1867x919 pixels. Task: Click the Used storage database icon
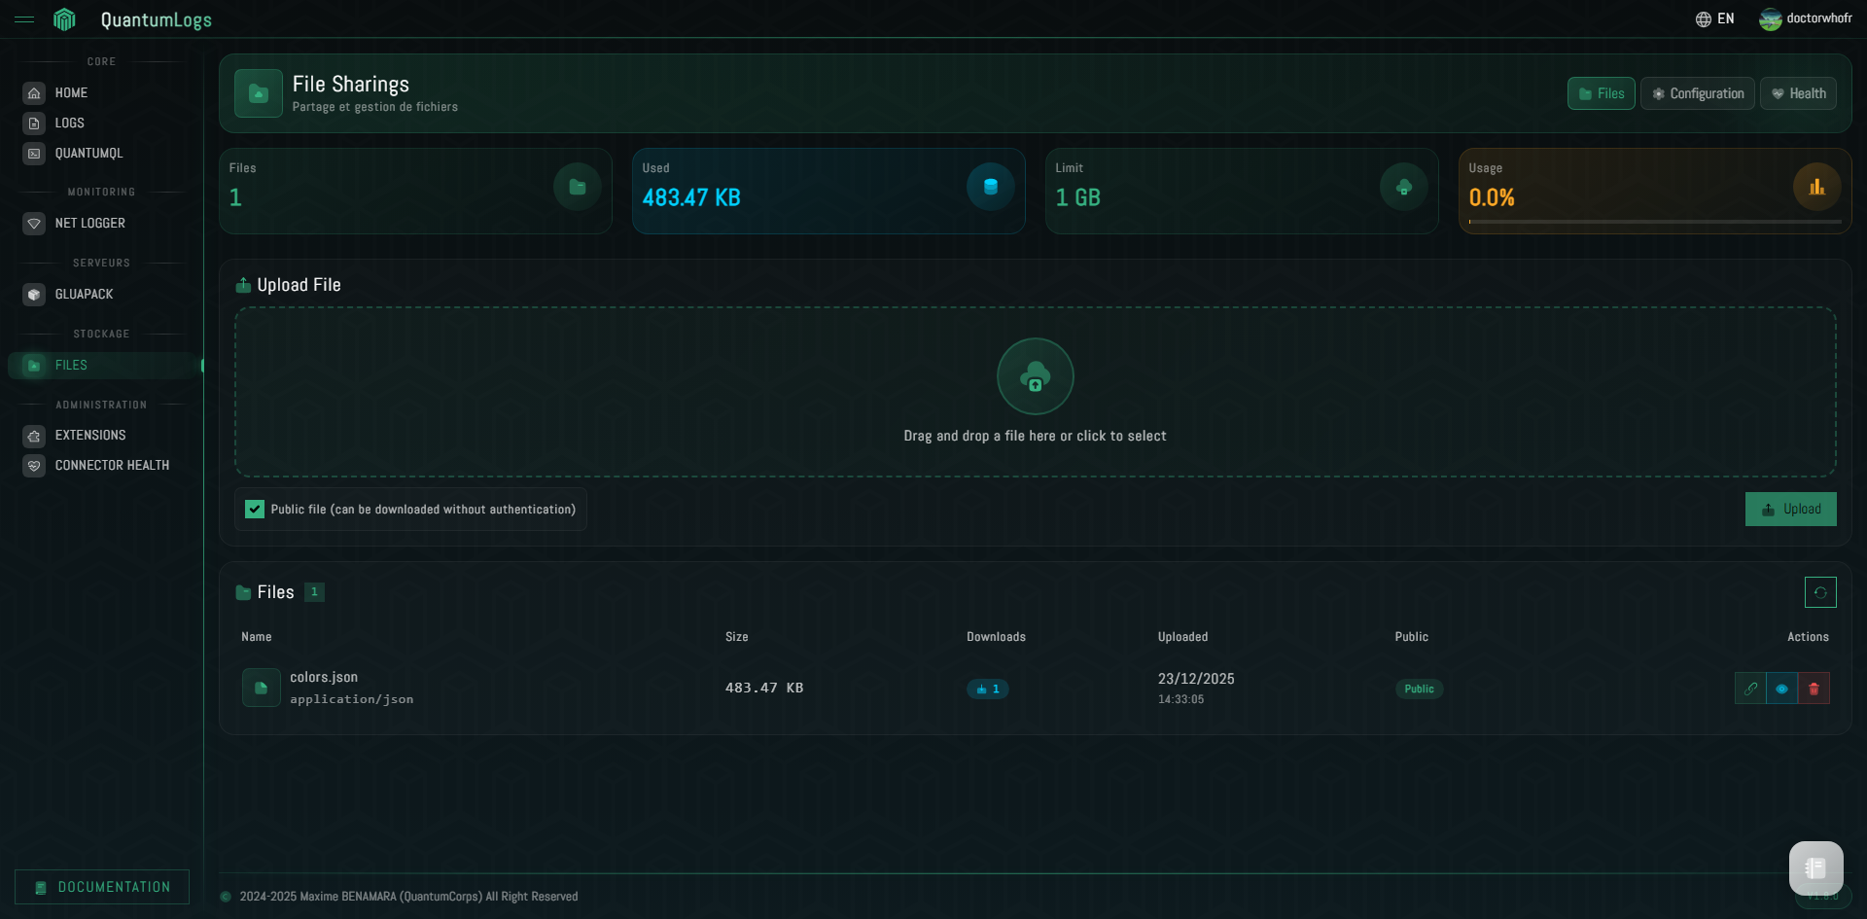(991, 187)
